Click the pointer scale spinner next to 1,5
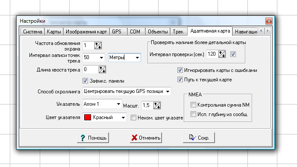The height and width of the screenshot is (167, 297). (157, 105)
